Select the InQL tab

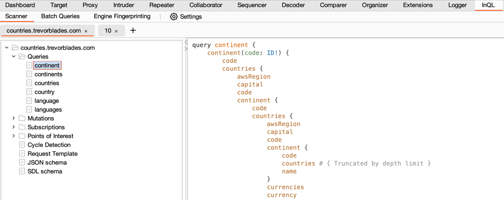coord(489,5)
